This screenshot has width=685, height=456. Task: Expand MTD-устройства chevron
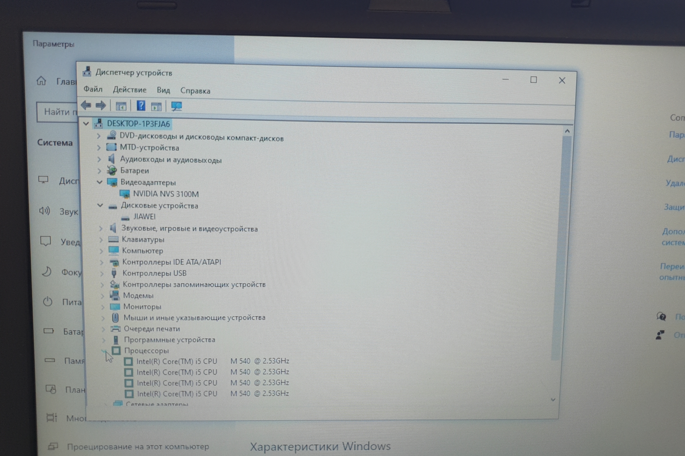(98, 147)
